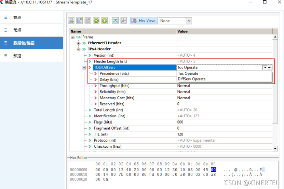Click the field tree scrollbar up arrow

pyautogui.click(x=275, y=37)
